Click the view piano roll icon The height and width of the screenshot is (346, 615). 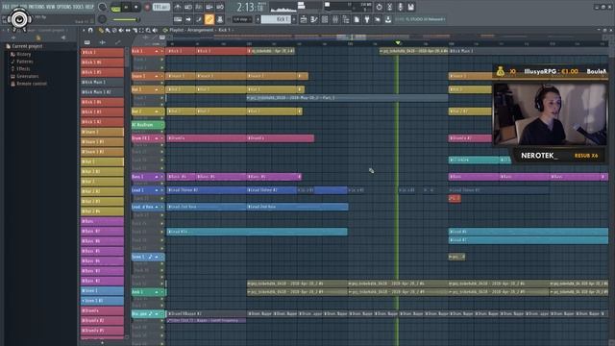point(314,19)
